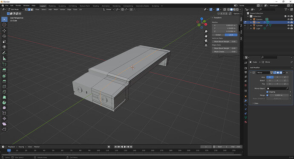Collapse the Mirror modifier panel
Image resolution: width=294 pixels, height=159 pixels.
point(251,73)
